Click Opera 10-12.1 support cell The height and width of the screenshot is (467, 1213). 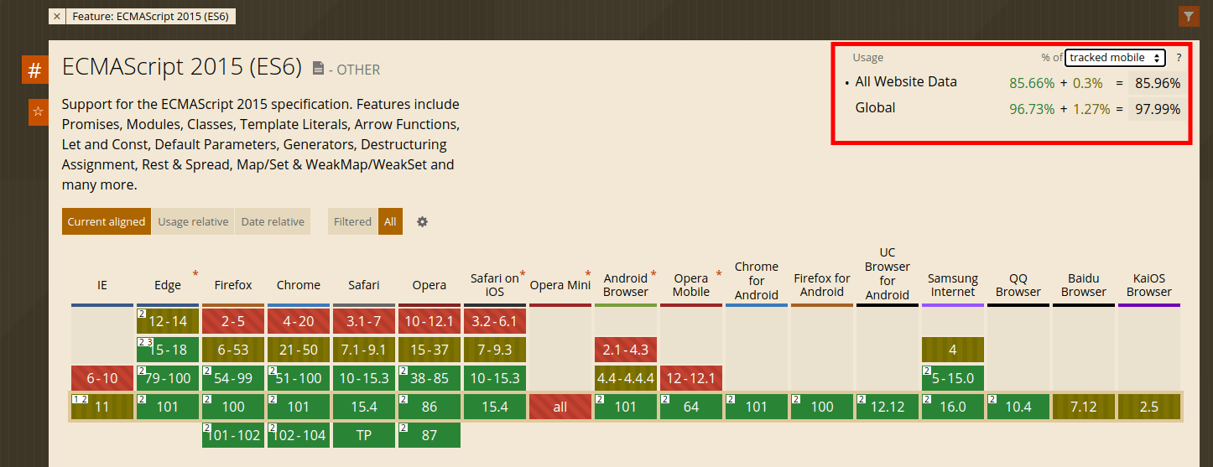coord(429,321)
